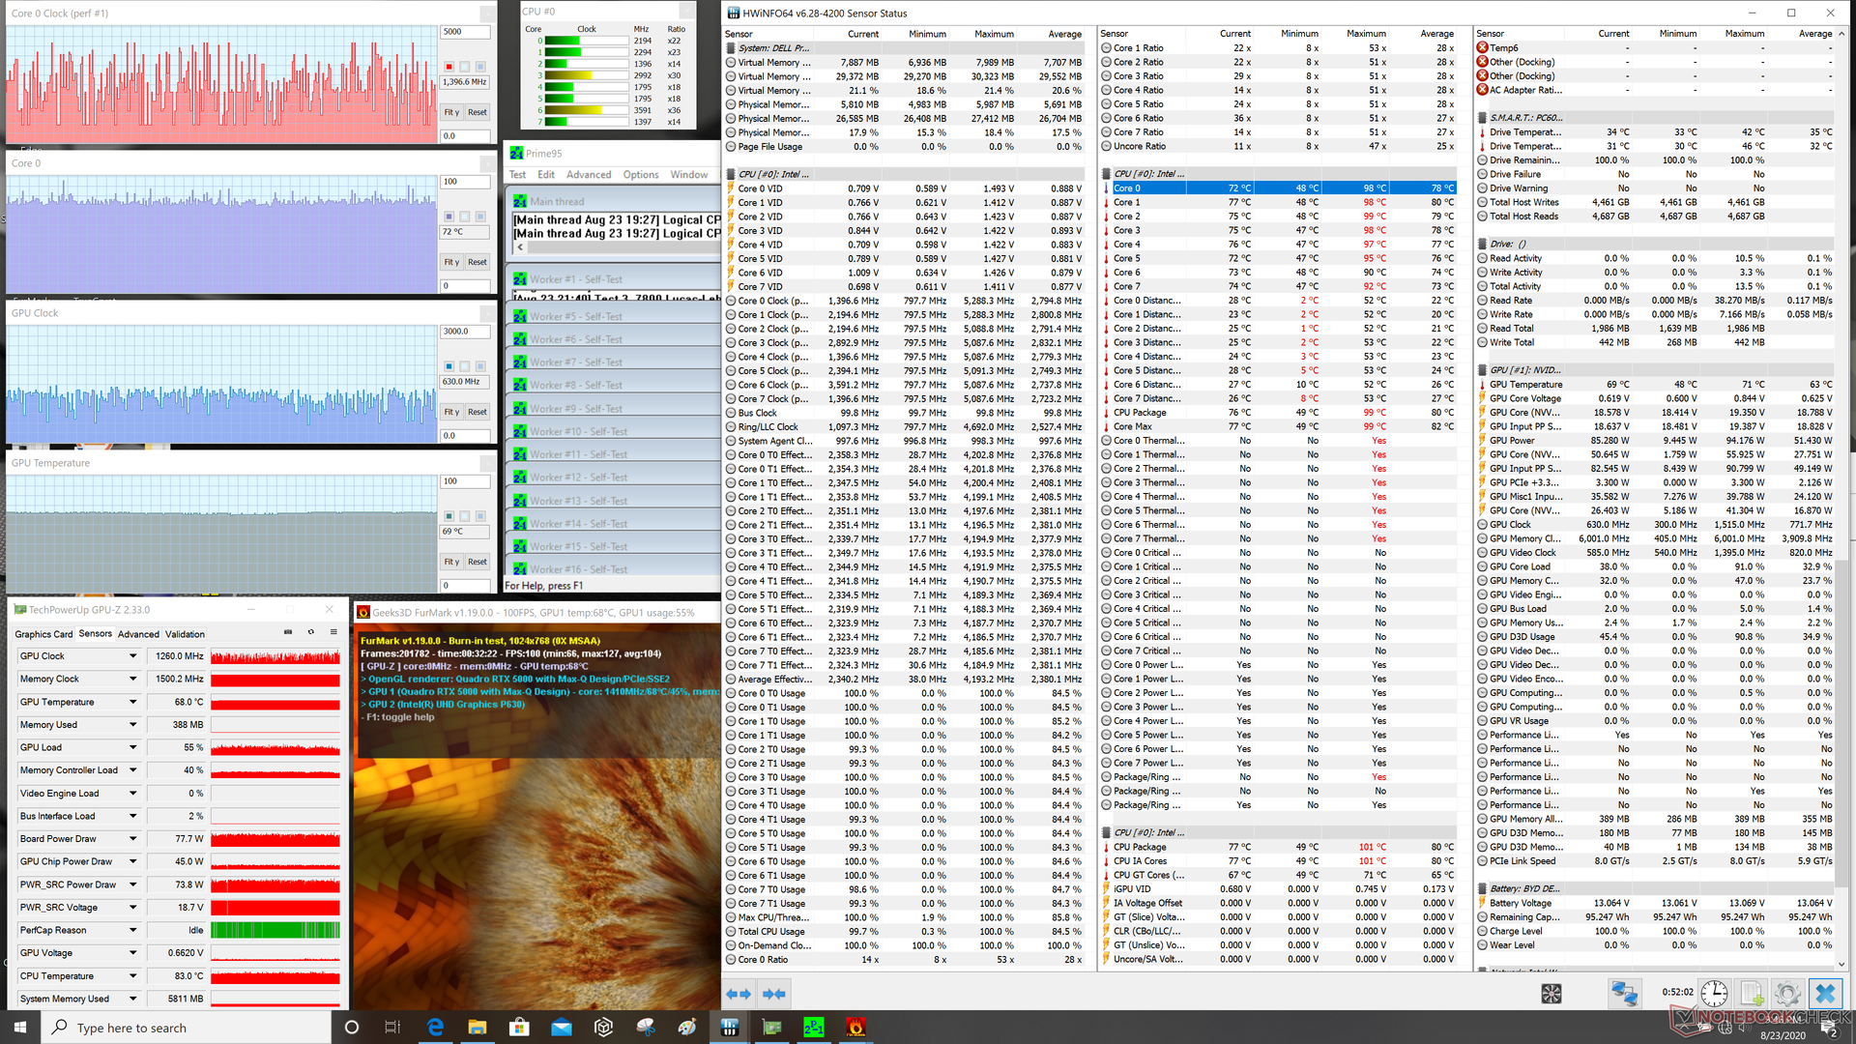The height and width of the screenshot is (1044, 1856).
Task: Click the clock reset-timer icon in HWiNFO
Action: pyautogui.click(x=1714, y=993)
